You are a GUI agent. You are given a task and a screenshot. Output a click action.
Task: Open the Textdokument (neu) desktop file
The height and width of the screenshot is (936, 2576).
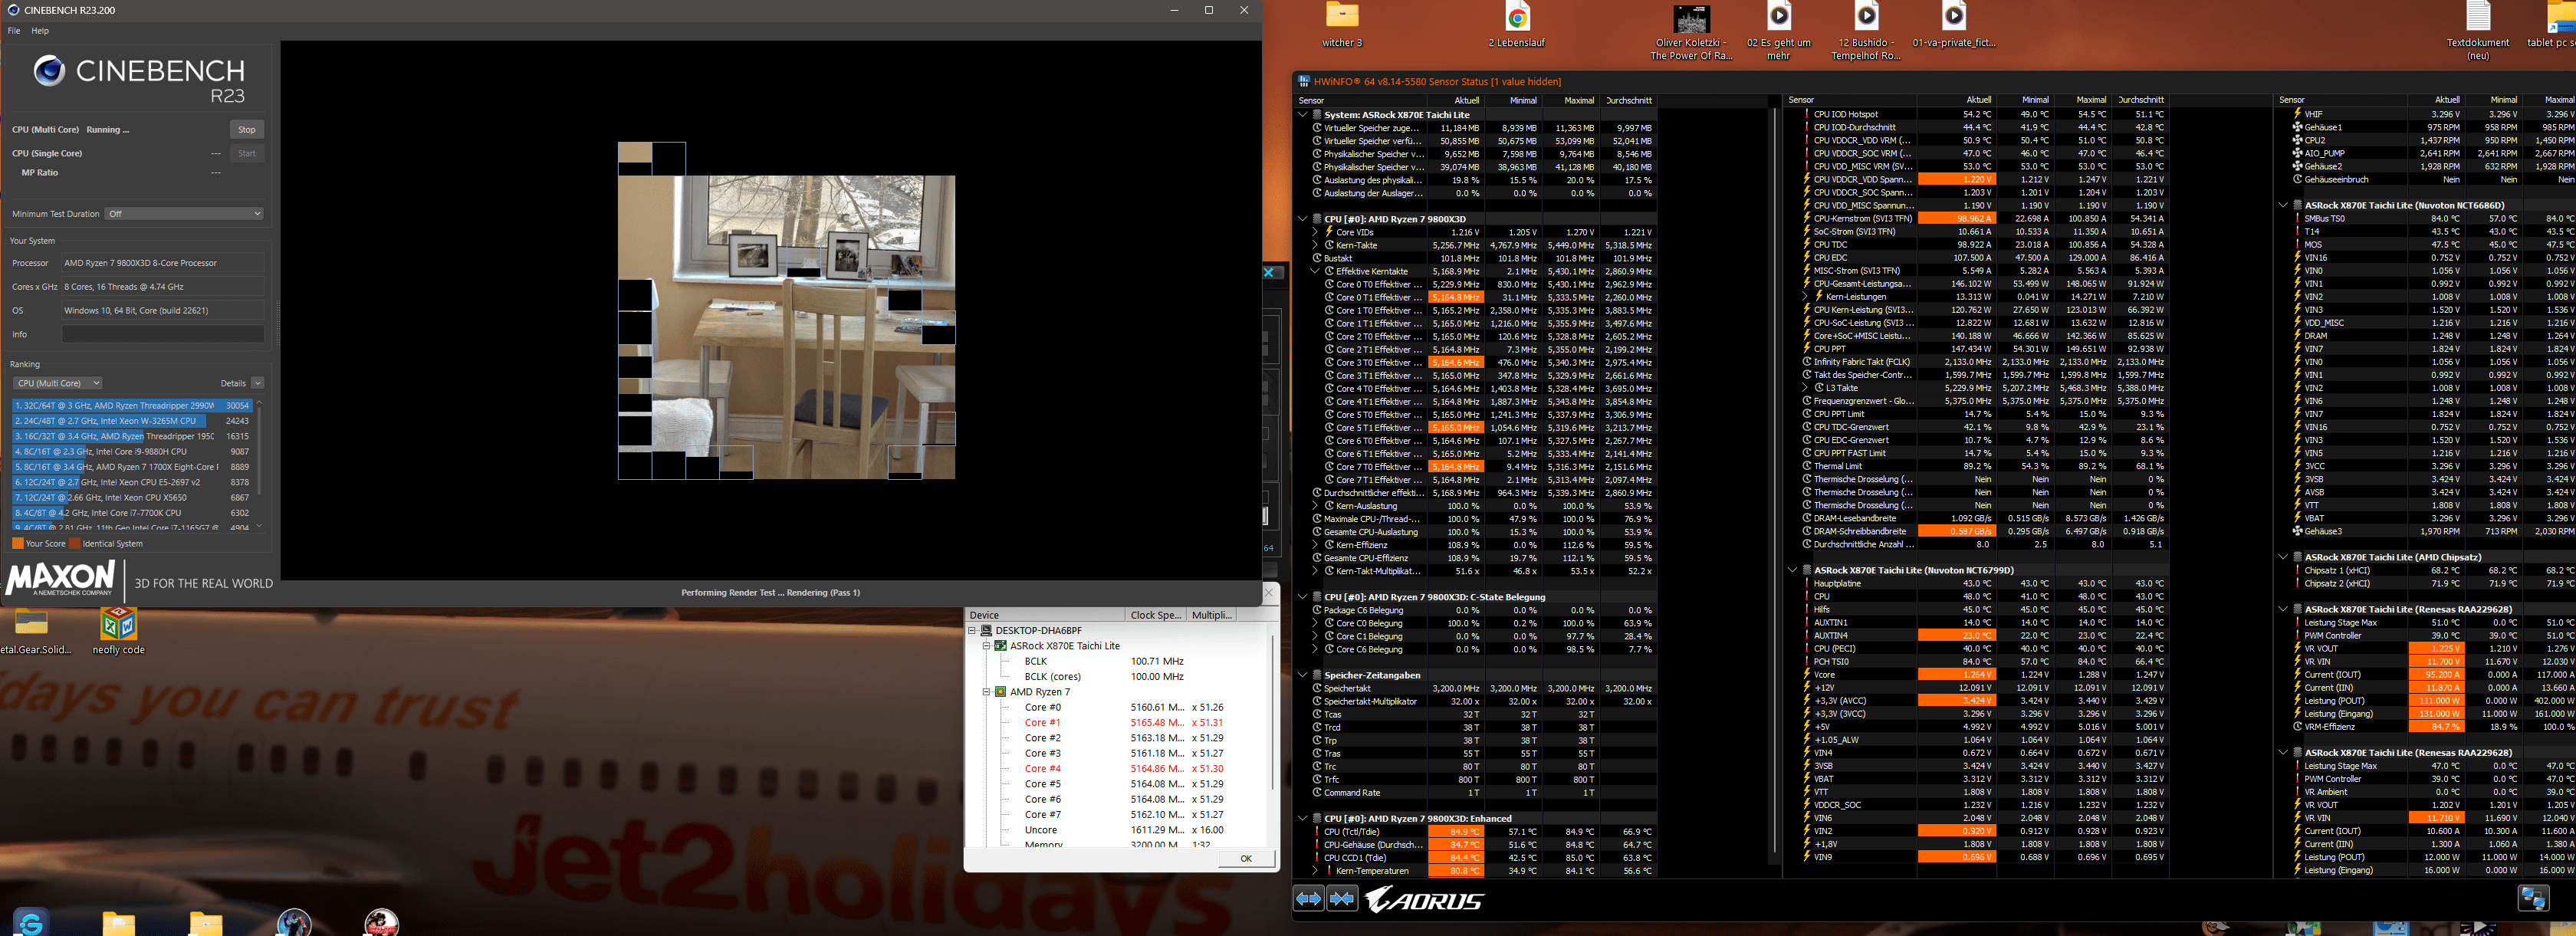(2477, 32)
